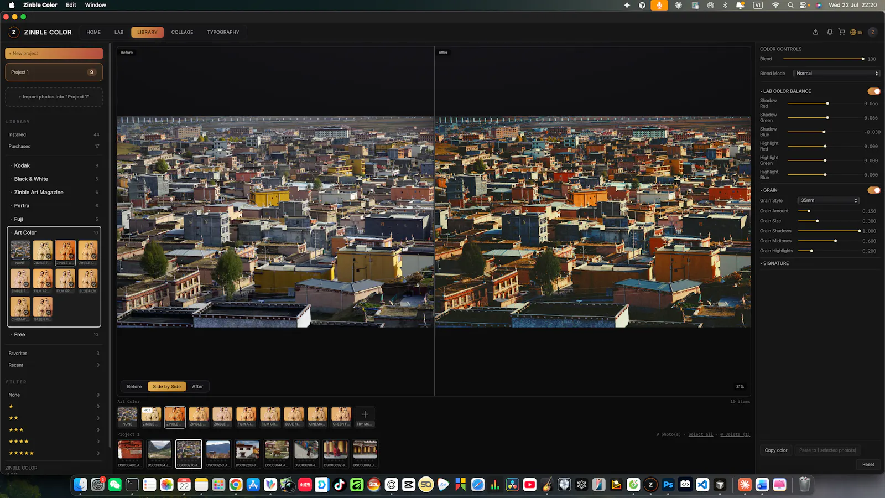
Task: Show After view only
Action: 197,387
